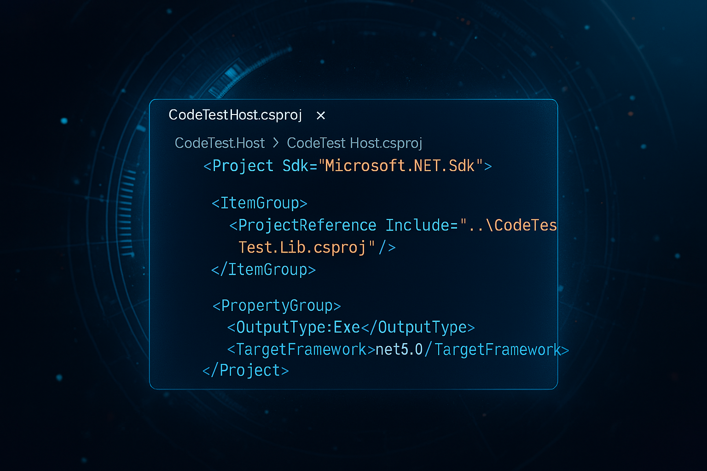The height and width of the screenshot is (471, 707).
Task: Click the closing ItemGroup tag
Action: (263, 270)
